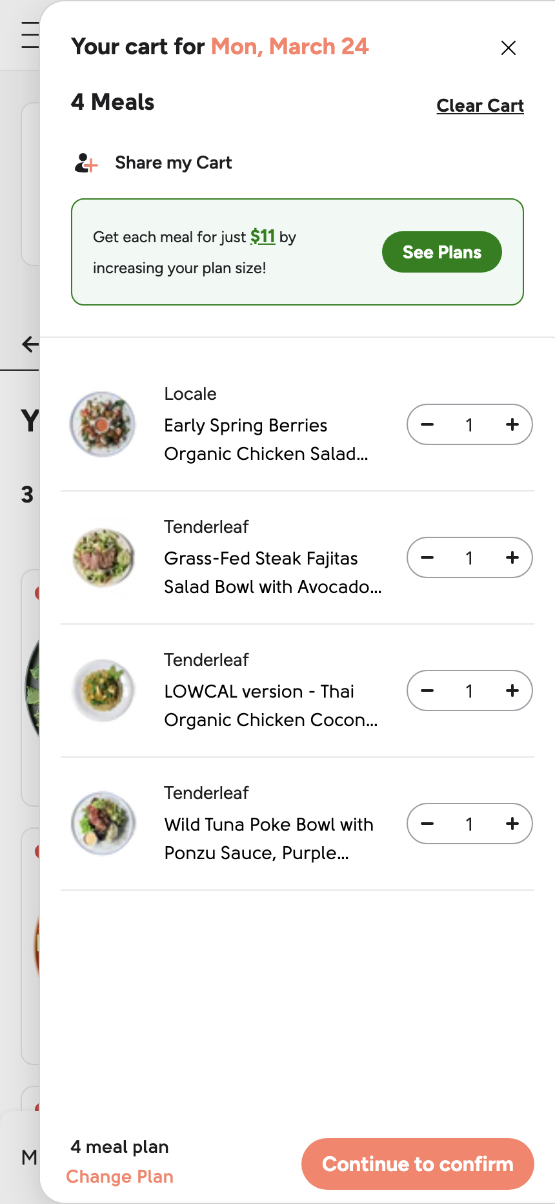Increase LOWCAL Thai Chicken quantity

pyautogui.click(x=512, y=690)
